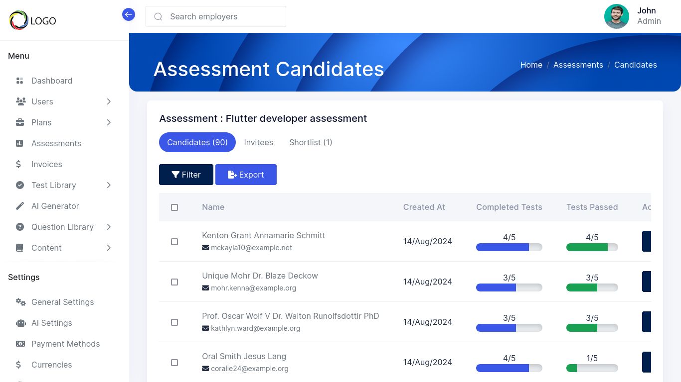
Task: Click the AI Settings robot icon
Action: 20,323
